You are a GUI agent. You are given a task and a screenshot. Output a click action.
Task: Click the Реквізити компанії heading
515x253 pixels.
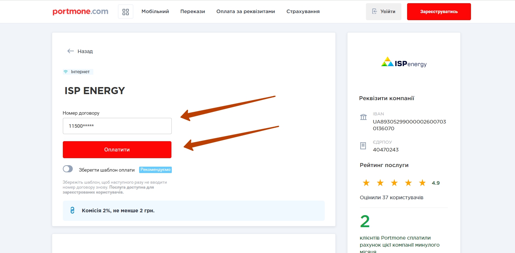(387, 98)
